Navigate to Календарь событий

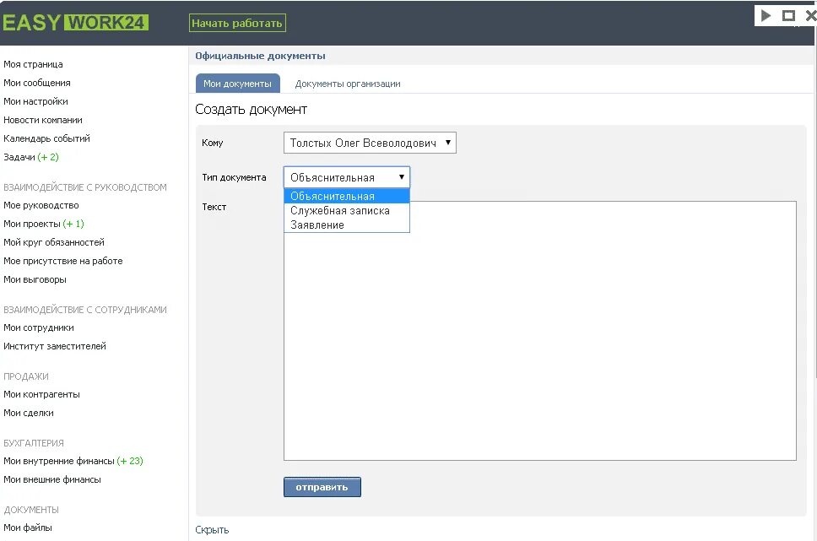tap(47, 138)
